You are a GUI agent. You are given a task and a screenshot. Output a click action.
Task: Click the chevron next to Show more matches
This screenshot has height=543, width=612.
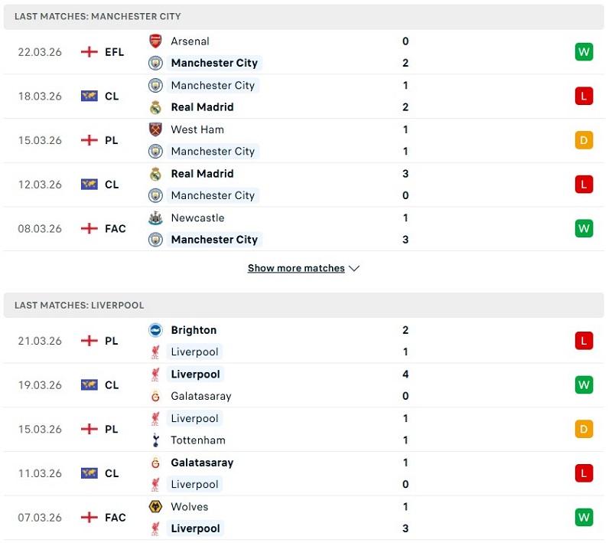click(x=354, y=269)
